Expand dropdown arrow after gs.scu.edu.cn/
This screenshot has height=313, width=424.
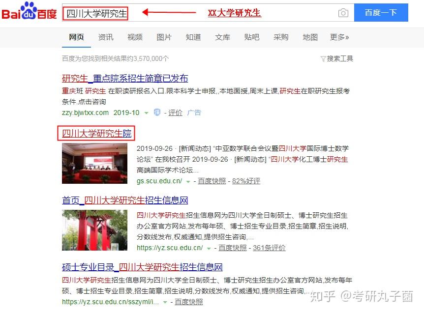click(x=188, y=181)
